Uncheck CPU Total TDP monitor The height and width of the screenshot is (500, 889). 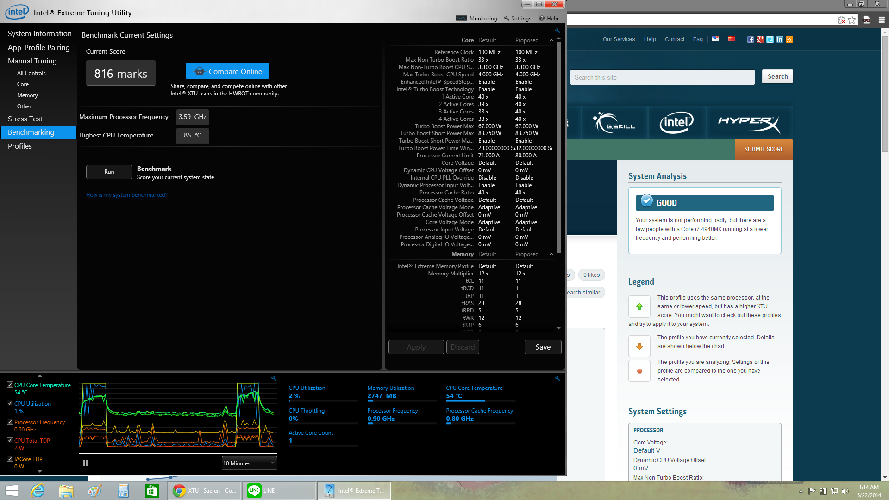pos(10,440)
